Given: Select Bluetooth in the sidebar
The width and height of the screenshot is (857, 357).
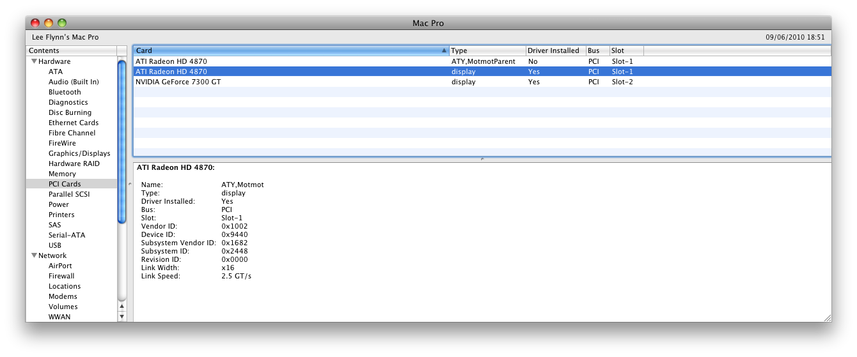Looking at the screenshot, I should pyautogui.click(x=65, y=92).
